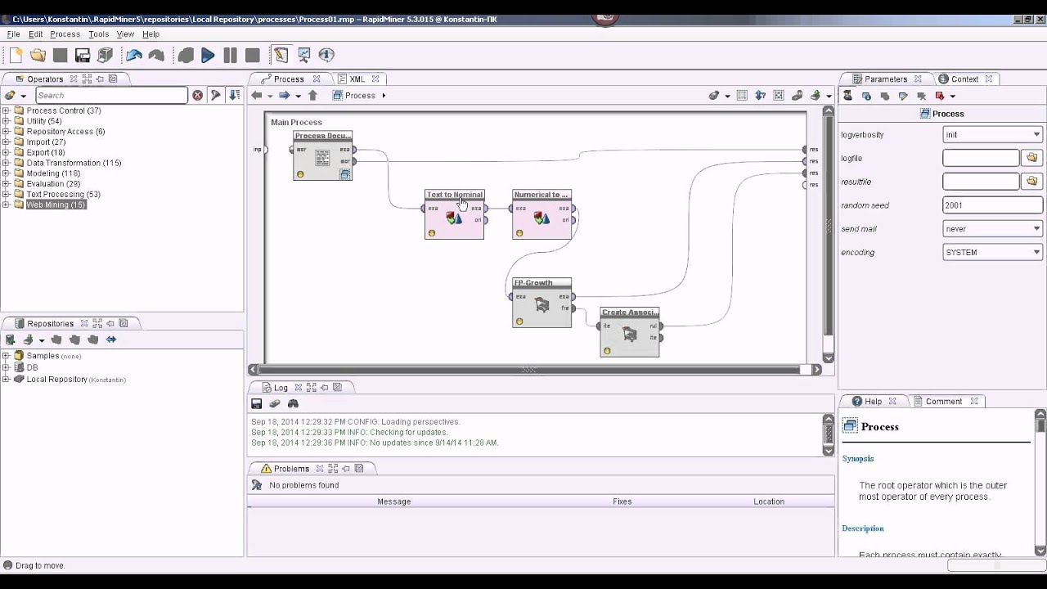Click the Help panel vertical scrollbar
Image resolution: width=1047 pixels, height=589 pixels.
(1040, 483)
